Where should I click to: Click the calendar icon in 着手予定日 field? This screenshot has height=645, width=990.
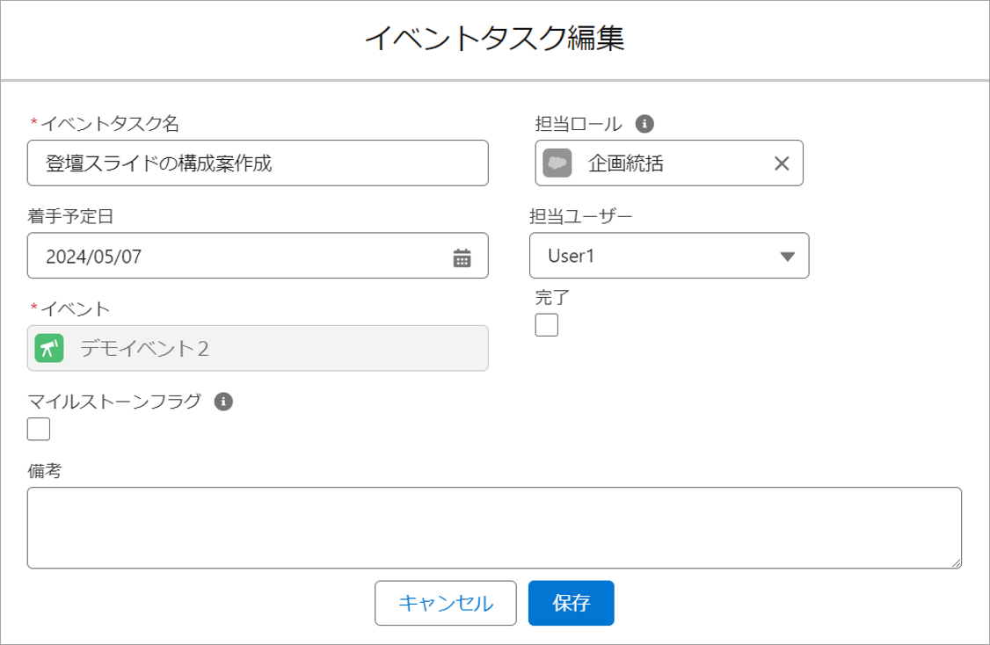point(462,257)
